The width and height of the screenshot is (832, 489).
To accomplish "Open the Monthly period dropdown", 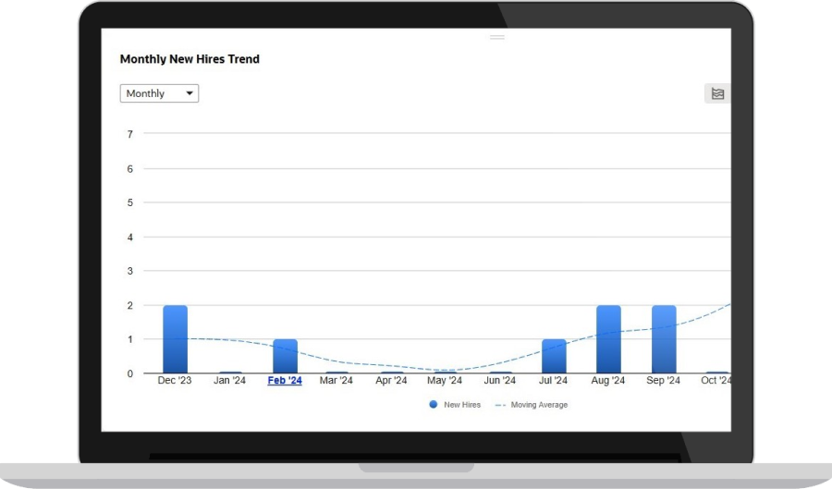I will (159, 93).
